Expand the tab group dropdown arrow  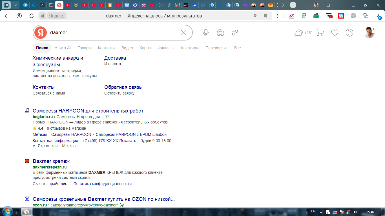click(x=15, y=5)
